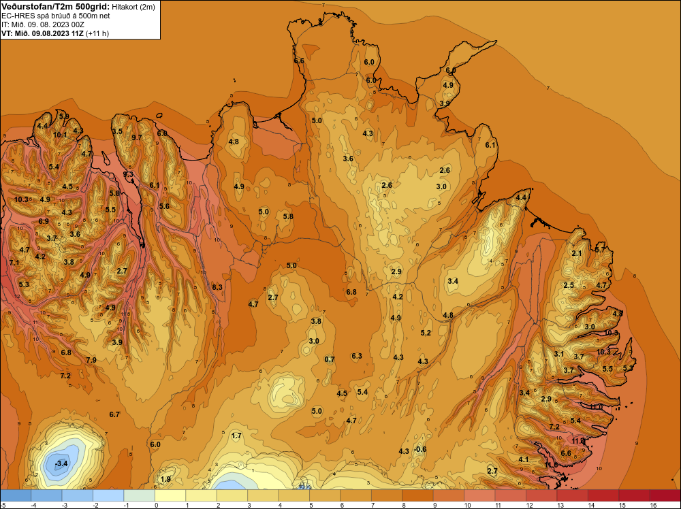Click the 4.1 temperature label
The image size is (681, 509).
coord(523,459)
